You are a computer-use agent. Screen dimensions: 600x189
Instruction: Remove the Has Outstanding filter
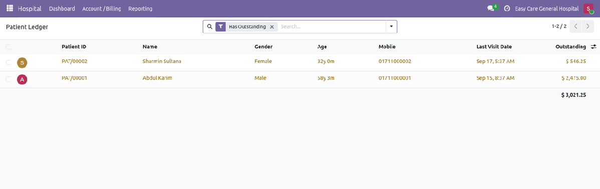271,26
